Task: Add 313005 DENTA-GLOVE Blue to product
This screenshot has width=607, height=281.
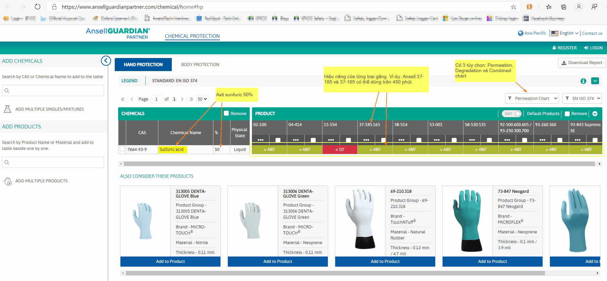Action: (x=170, y=262)
